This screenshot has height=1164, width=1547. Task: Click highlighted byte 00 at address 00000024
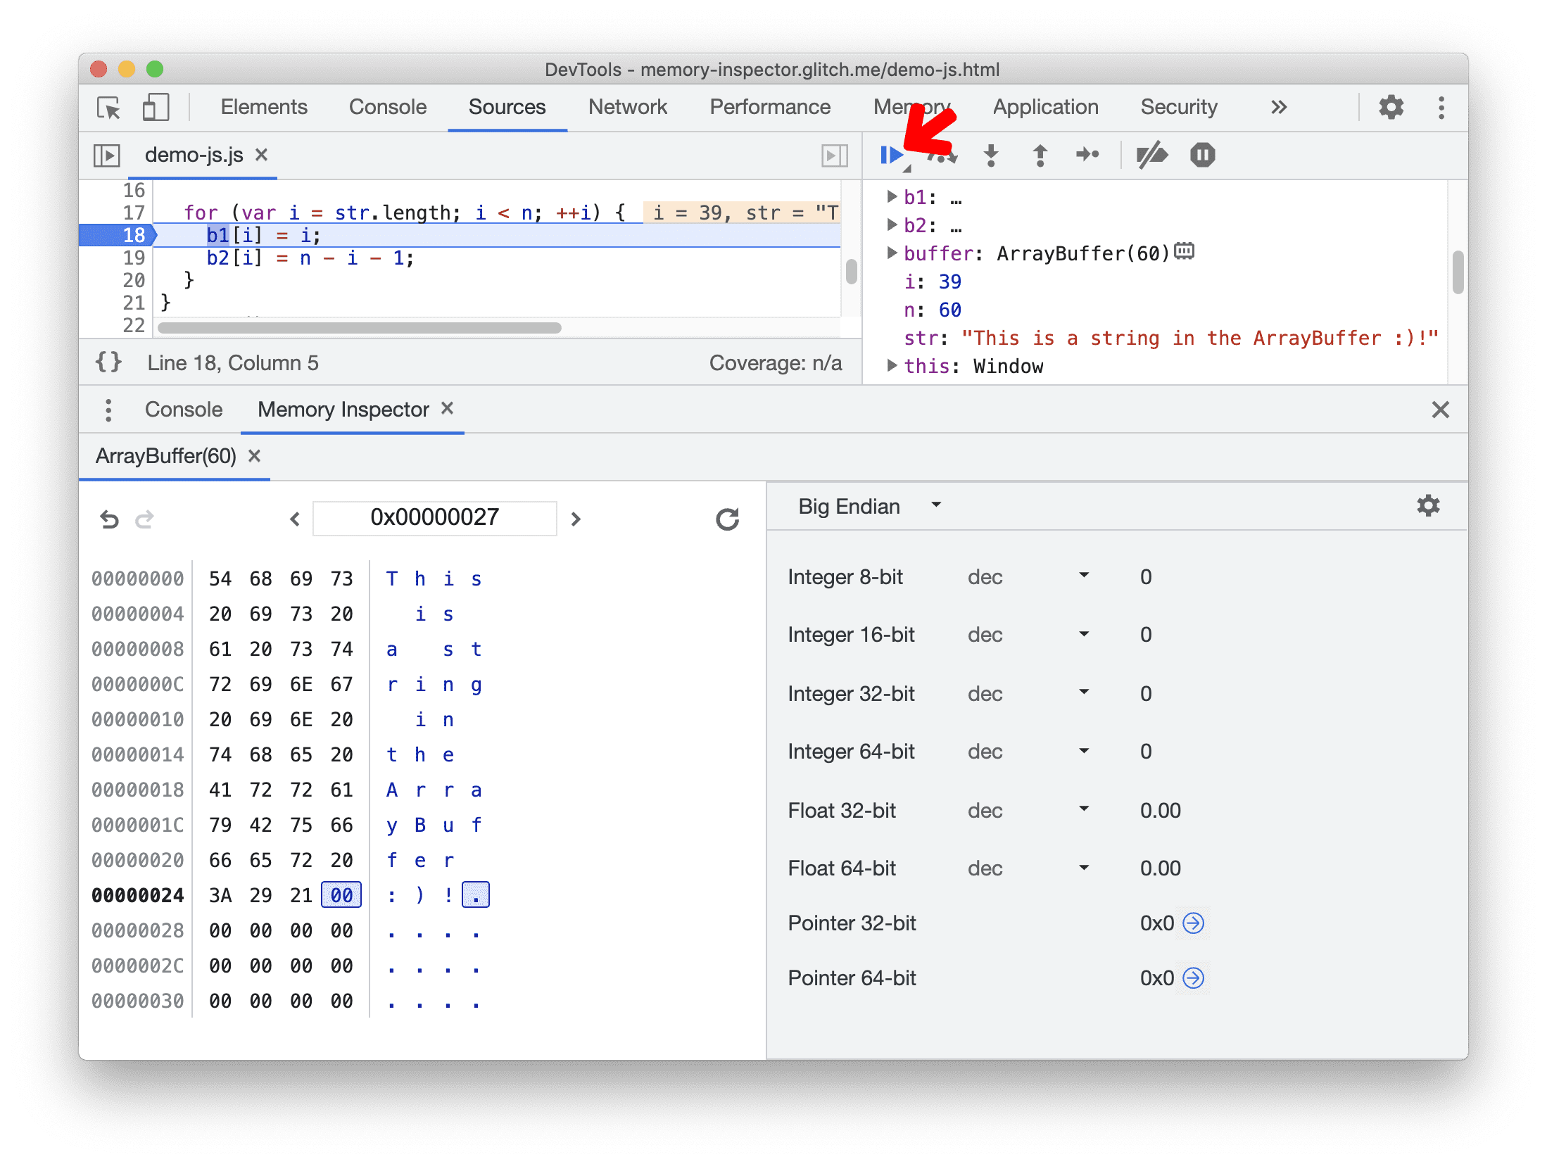[x=340, y=895]
